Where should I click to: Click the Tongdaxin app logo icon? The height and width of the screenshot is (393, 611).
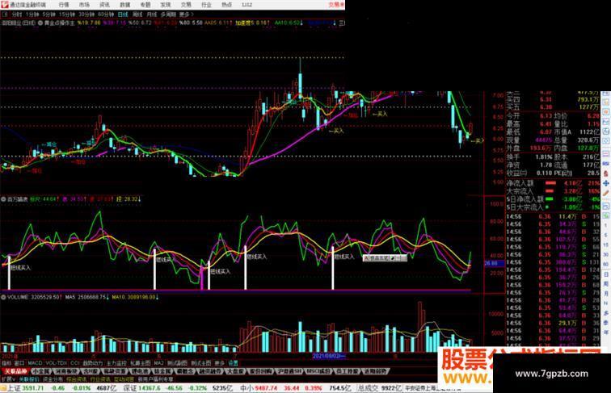click(5, 5)
